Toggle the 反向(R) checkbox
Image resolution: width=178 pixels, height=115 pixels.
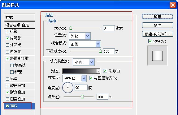click(x=105, y=71)
